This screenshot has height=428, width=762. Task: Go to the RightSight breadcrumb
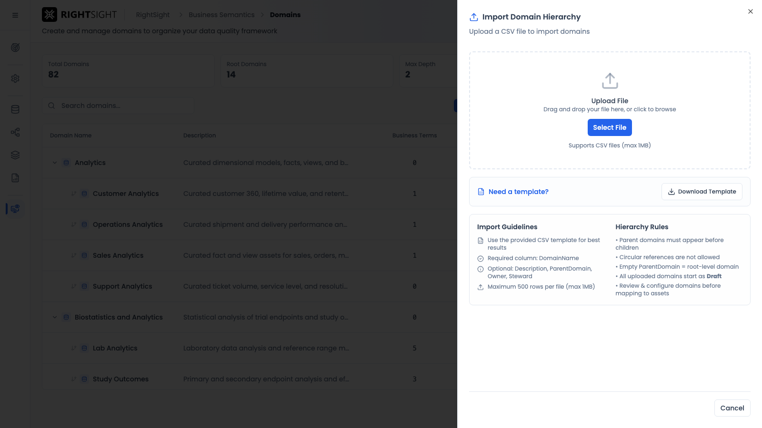[x=153, y=15]
